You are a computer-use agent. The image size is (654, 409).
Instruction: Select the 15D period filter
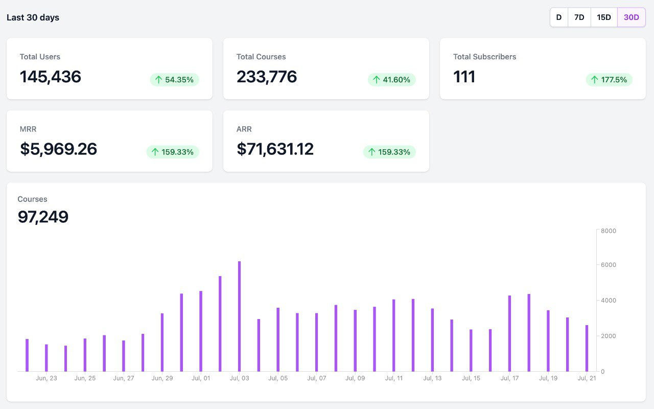[604, 17]
